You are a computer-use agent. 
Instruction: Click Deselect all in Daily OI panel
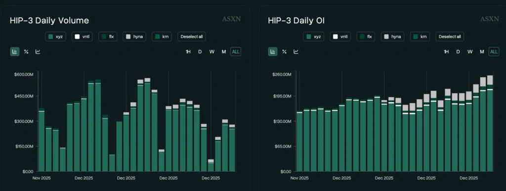450,37
